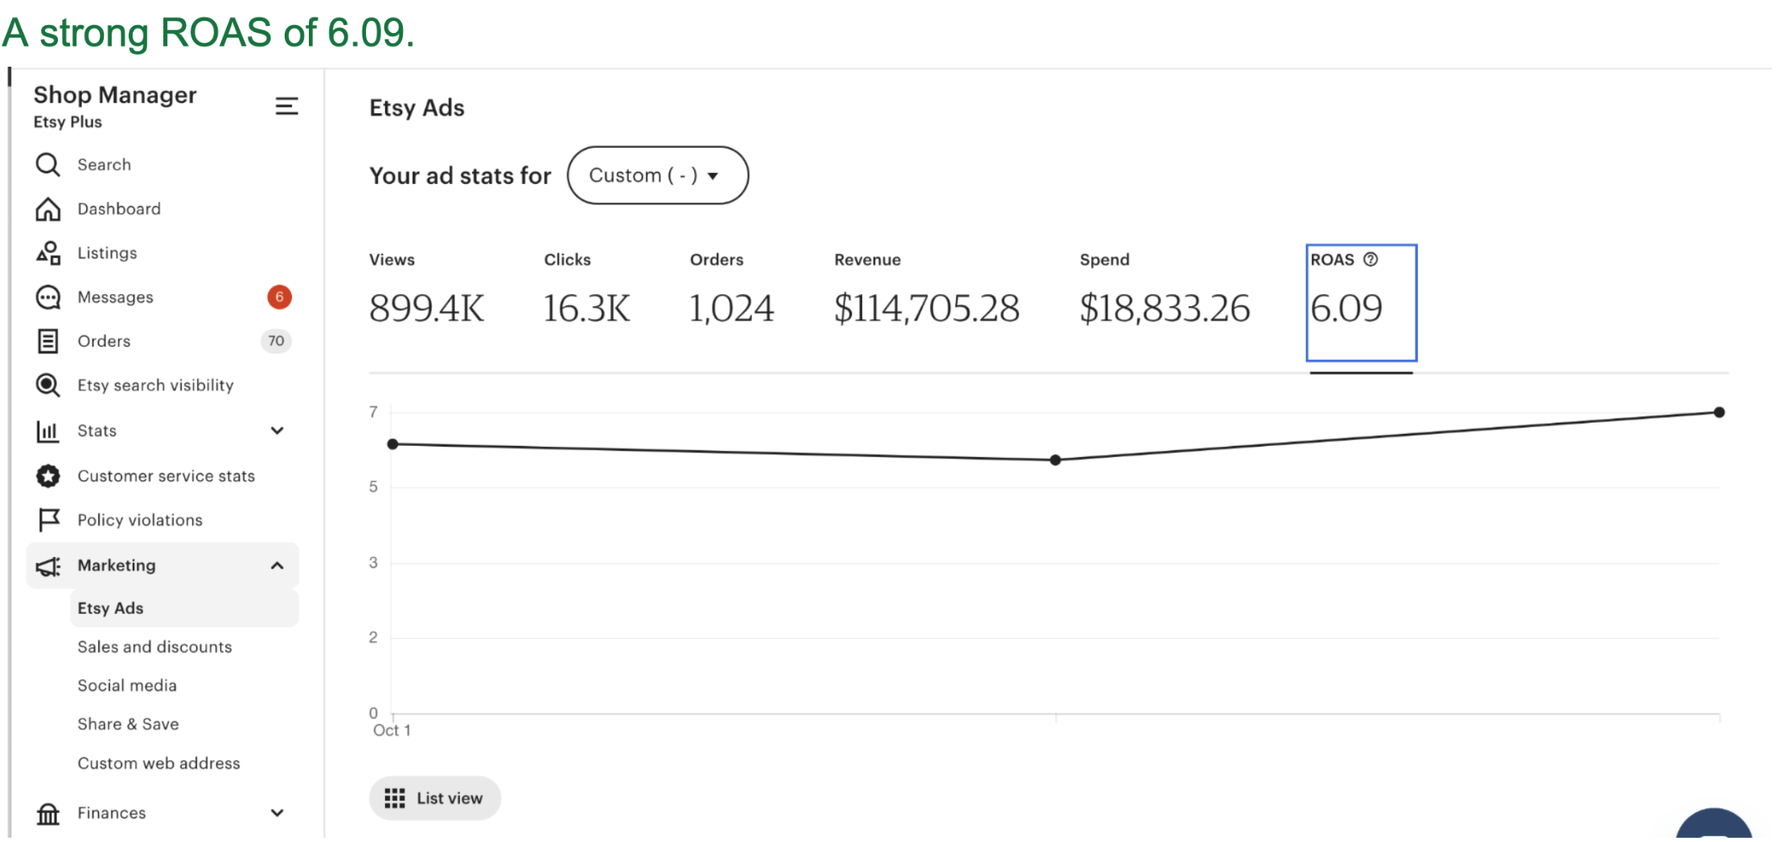The height and width of the screenshot is (842, 1779).
Task: Switch to List view
Action: [x=434, y=798]
